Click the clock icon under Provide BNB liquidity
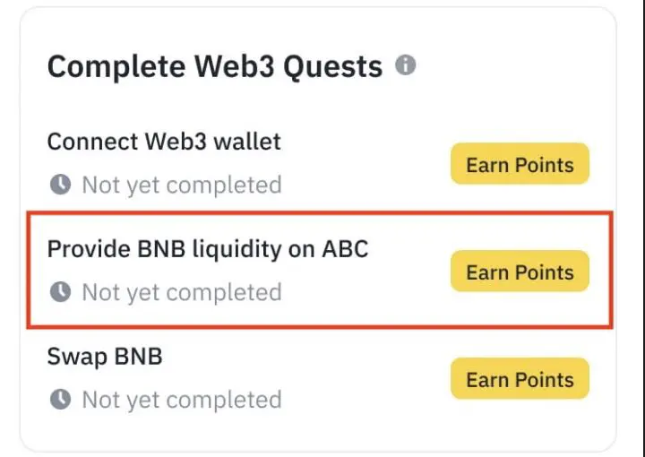The height and width of the screenshot is (457, 645). coord(60,293)
